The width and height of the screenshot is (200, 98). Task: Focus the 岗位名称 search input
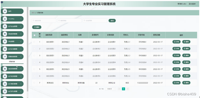pyautogui.click(x=44, y=21)
